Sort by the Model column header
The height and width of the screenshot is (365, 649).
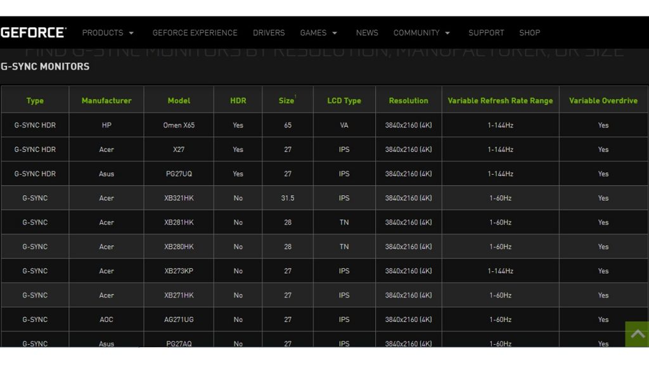pyautogui.click(x=179, y=101)
